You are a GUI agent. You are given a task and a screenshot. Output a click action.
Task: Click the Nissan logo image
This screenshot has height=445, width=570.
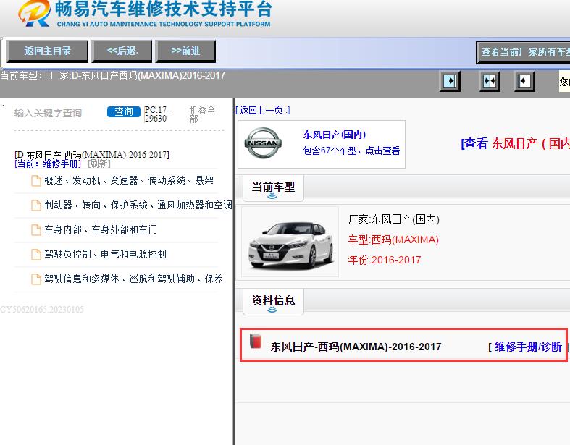(x=263, y=143)
